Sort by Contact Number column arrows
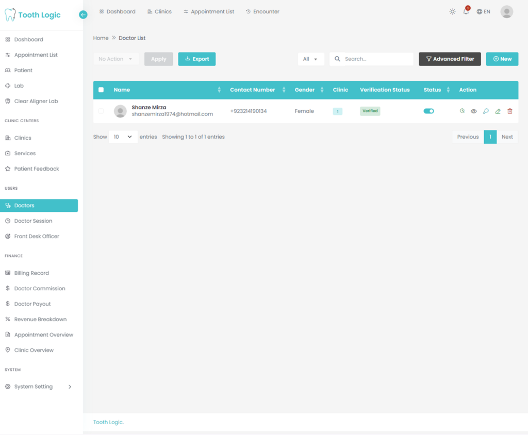528x435 pixels. pyautogui.click(x=284, y=90)
